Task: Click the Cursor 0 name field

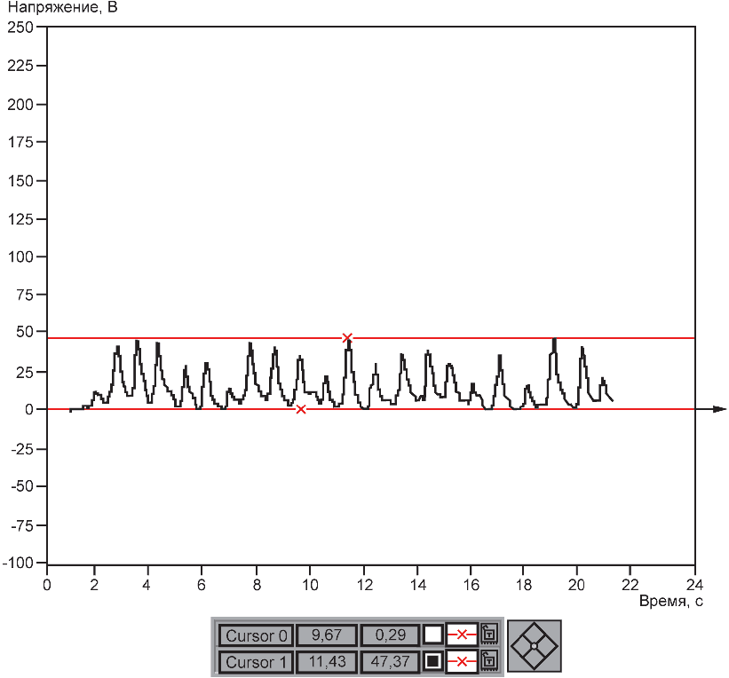Action: (x=257, y=635)
